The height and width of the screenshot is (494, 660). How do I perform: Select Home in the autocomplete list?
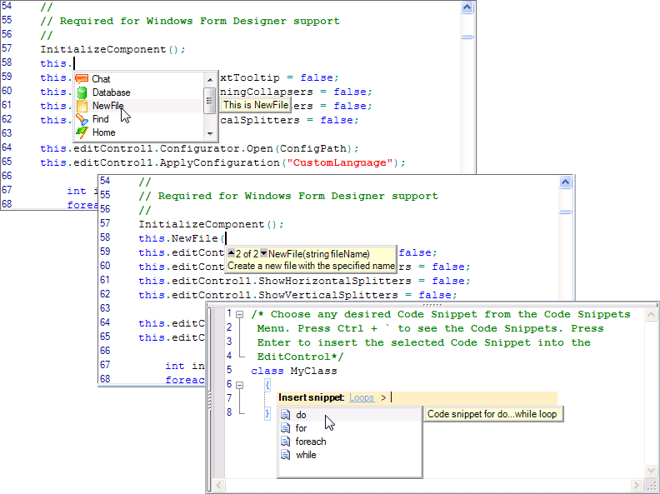pos(139,132)
